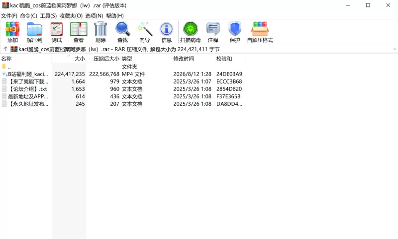
Task: Click WinRAR icon in the title bar
Action: (x=5, y=5)
